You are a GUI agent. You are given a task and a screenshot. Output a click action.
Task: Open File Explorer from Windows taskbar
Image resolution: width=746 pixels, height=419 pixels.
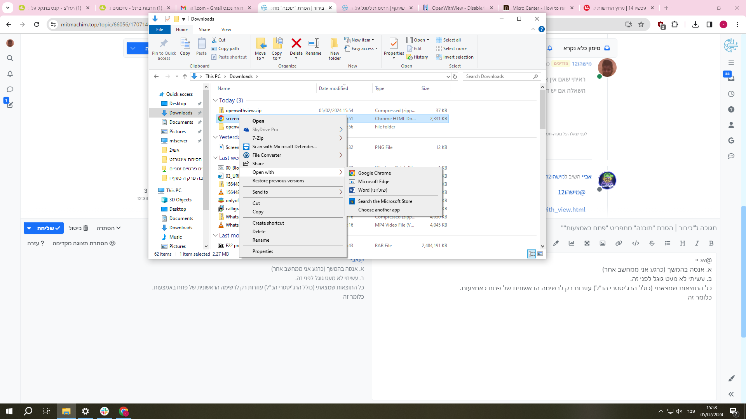click(x=66, y=411)
